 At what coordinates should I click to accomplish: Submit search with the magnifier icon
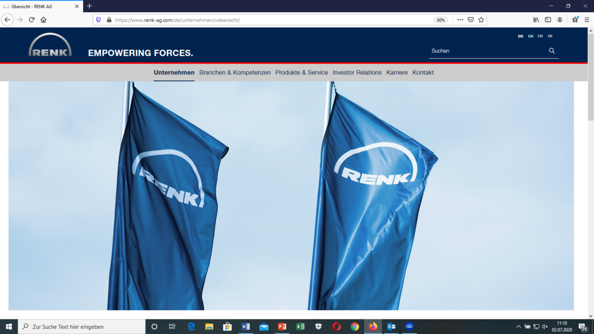pyautogui.click(x=552, y=51)
